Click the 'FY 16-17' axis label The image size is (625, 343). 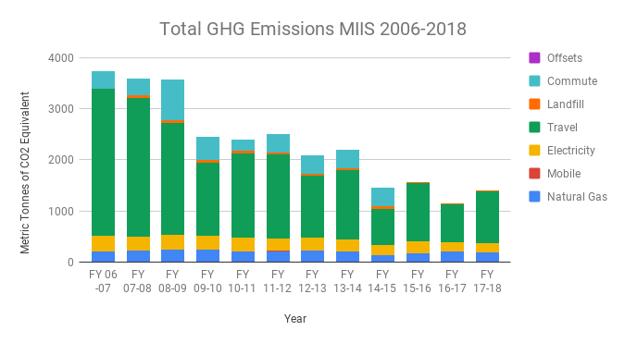click(452, 281)
